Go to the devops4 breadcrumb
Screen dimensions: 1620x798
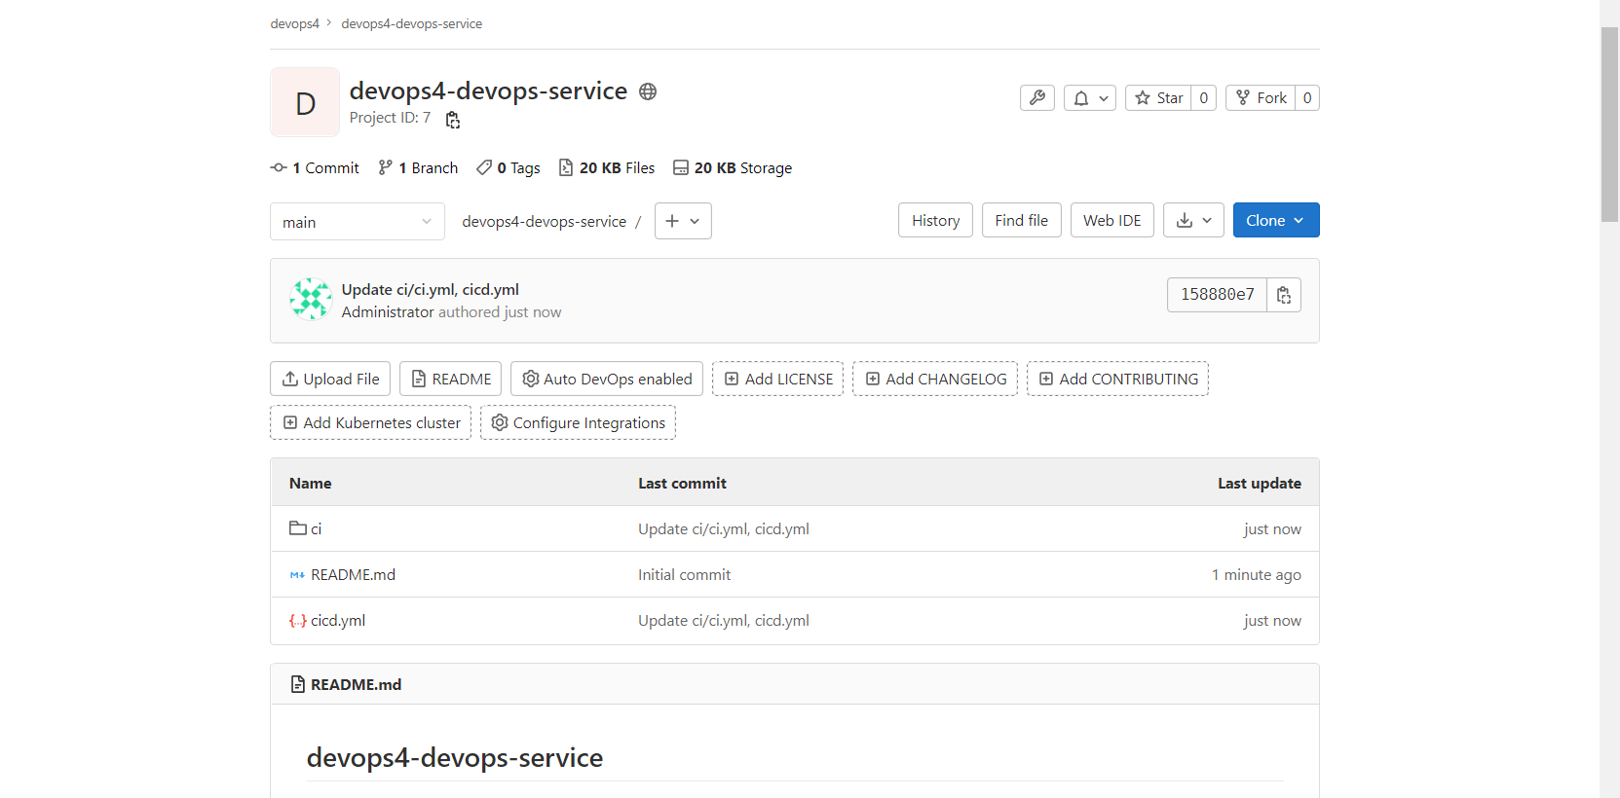(294, 24)
